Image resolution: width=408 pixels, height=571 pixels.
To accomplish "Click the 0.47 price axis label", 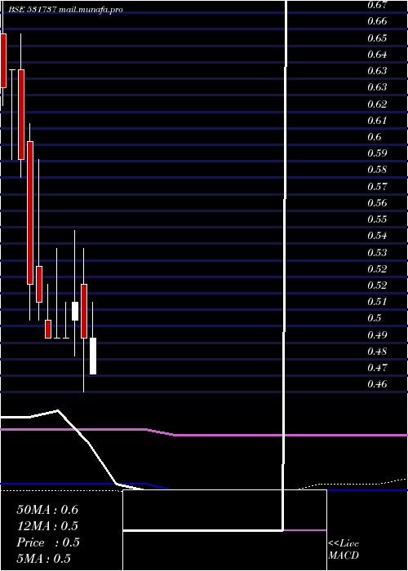I will point(377,367).
